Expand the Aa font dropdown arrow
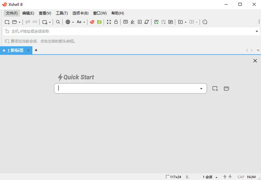 (x=84, y=22)
